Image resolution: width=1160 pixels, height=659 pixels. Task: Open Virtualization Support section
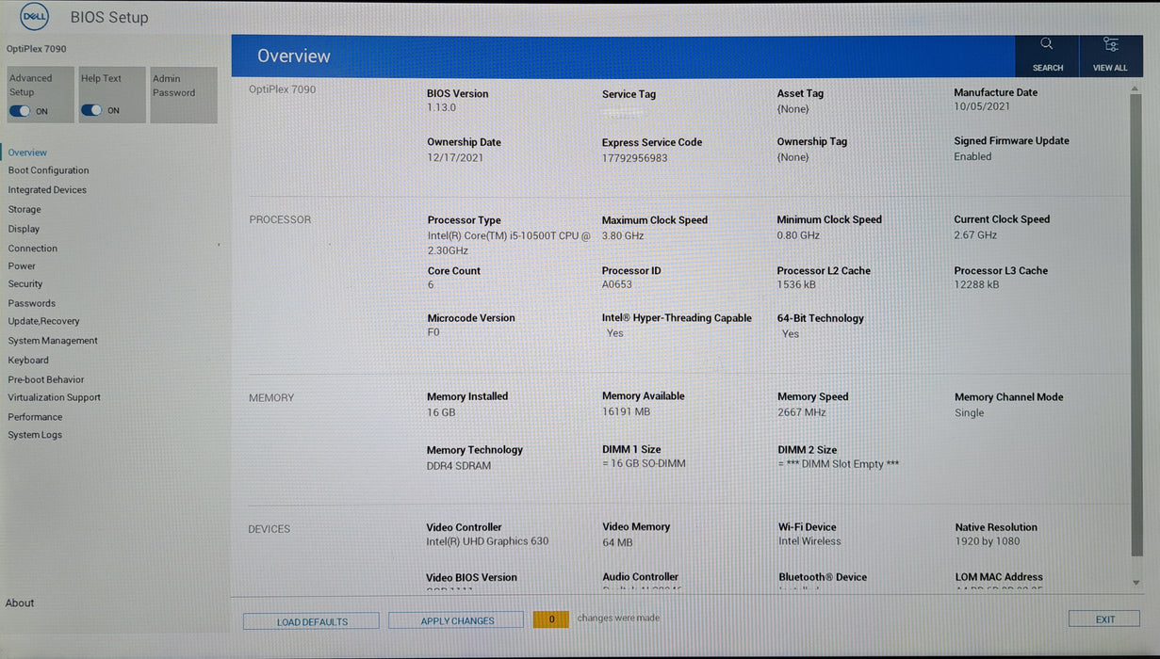point(54,397)
